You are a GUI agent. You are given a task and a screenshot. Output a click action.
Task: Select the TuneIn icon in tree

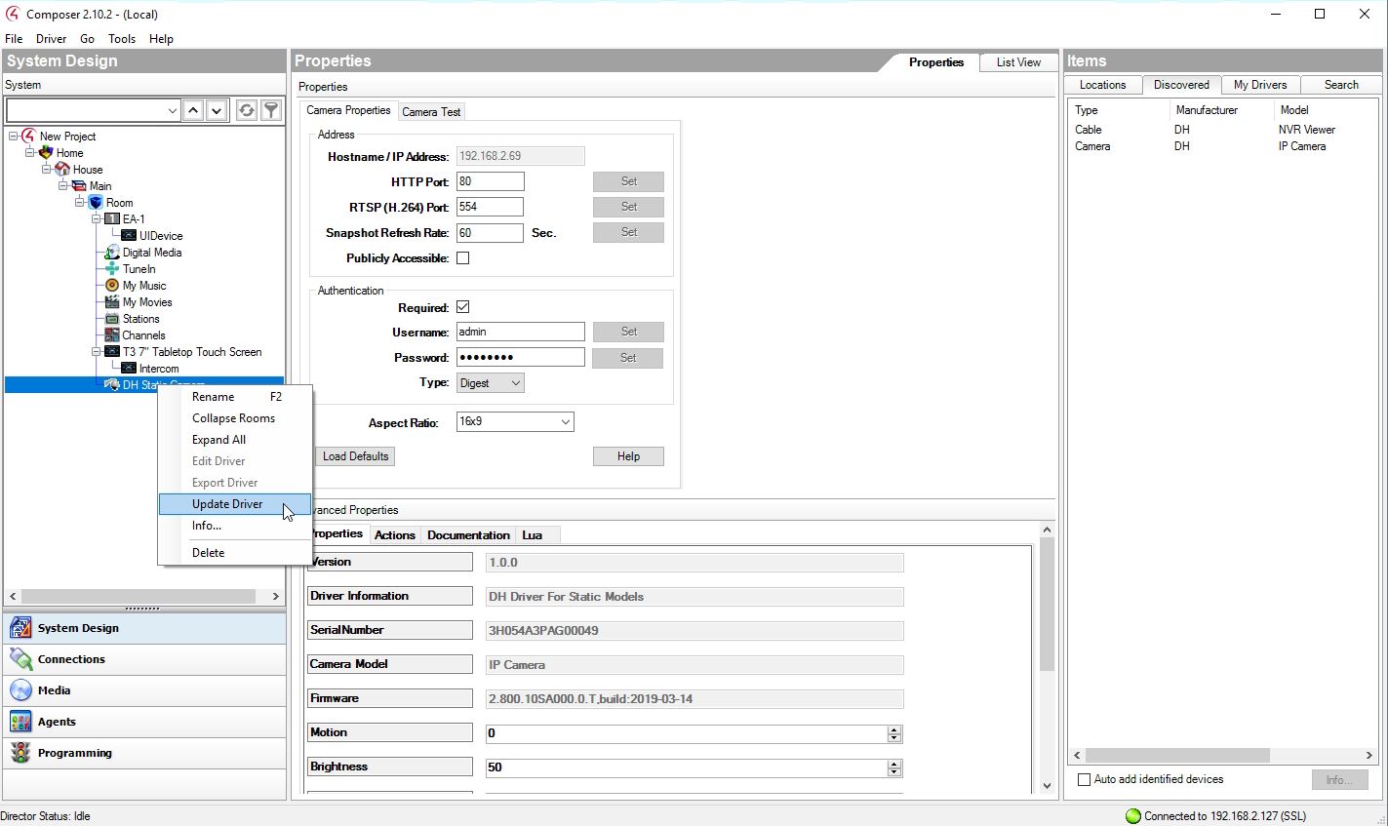(x=112, y=269)
